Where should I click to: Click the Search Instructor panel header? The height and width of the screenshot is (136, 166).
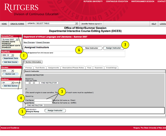pos(95,71)
